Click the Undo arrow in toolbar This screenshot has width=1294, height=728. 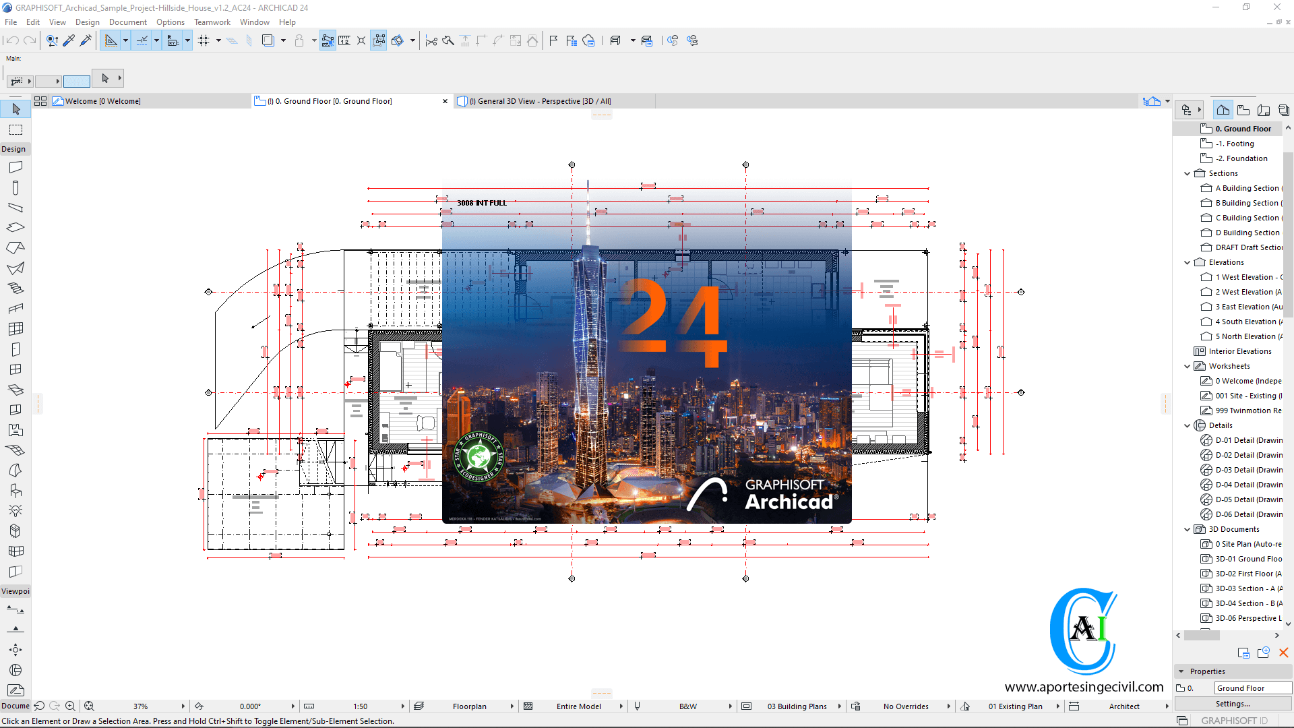tap(13, 40)
